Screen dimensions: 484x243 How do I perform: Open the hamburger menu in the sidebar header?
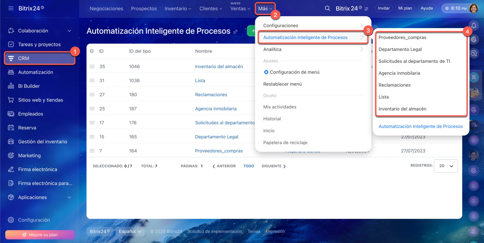(11, 8)
